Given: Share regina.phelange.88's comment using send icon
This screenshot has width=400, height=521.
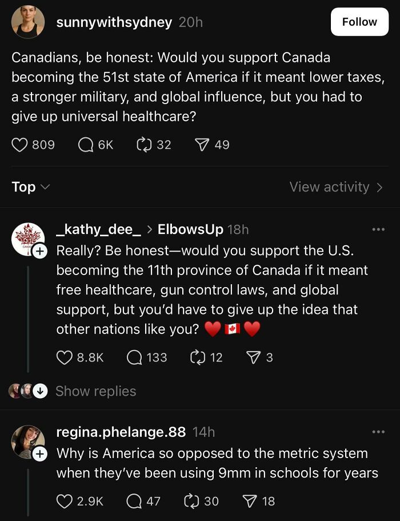Looking at the screenshot, I should [250, 501].
